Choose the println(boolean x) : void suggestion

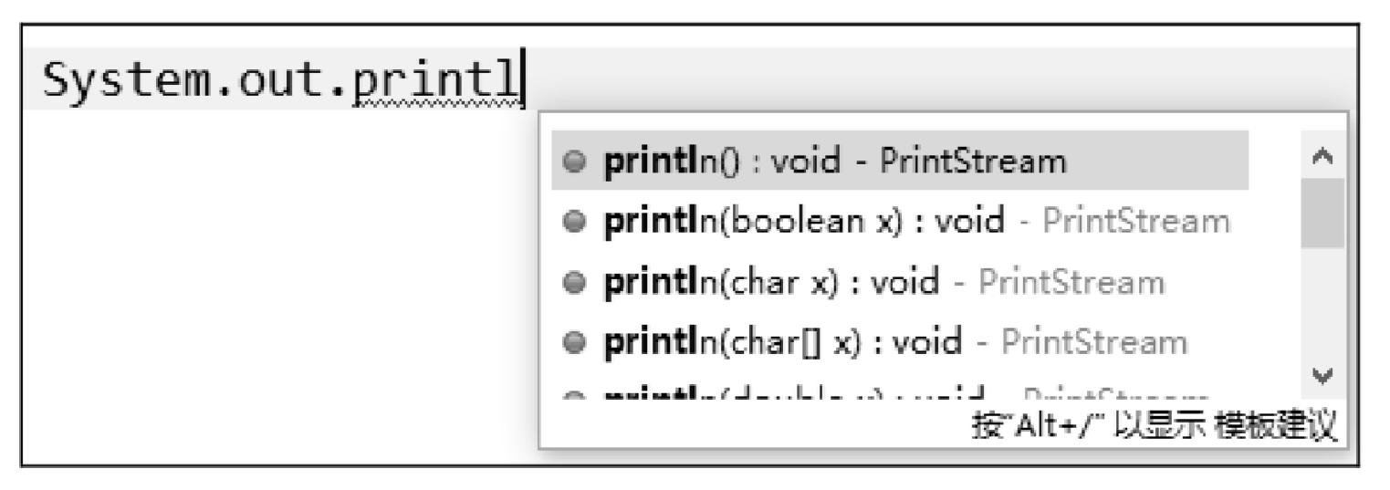point(900,221)
